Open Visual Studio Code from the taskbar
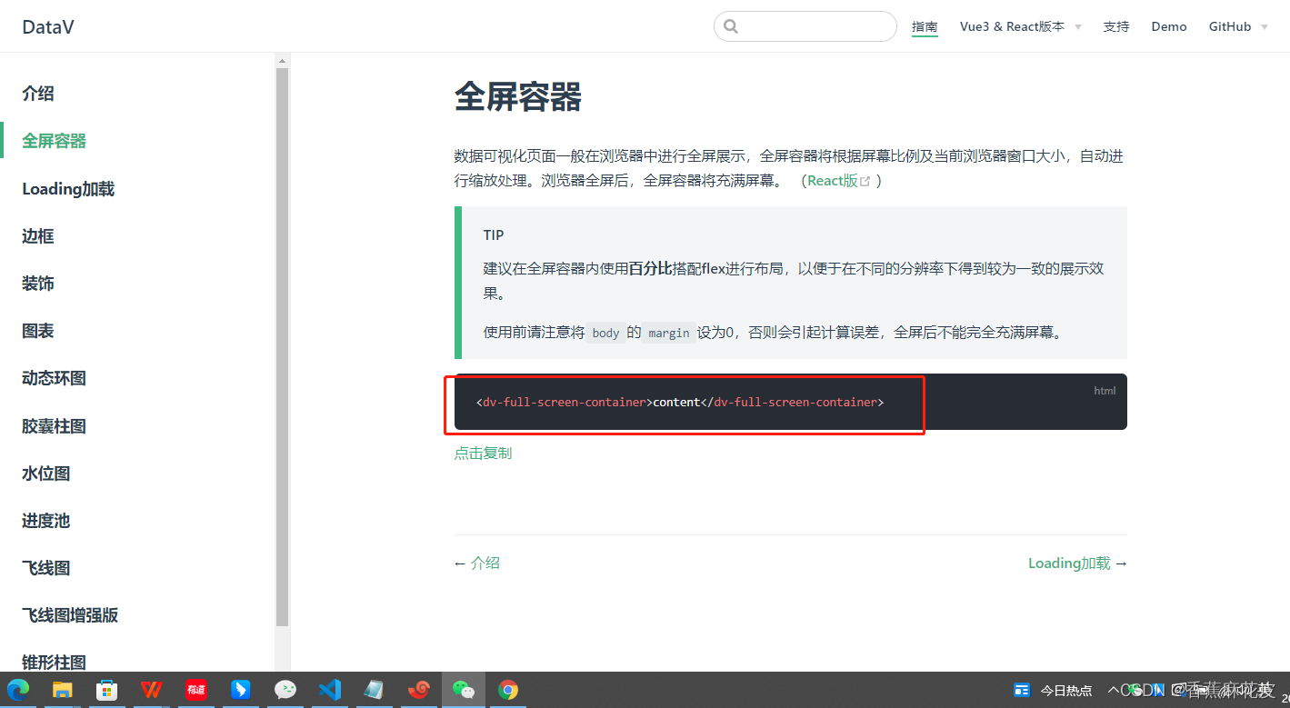Image resolution: width=1290 pixels, height=708 pixels. point(329,690)
